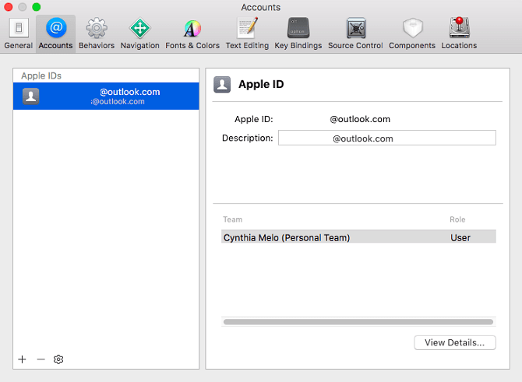The image size is (522, 382).
Task: Click the User role cell
Action: click(x=460, y=238)
